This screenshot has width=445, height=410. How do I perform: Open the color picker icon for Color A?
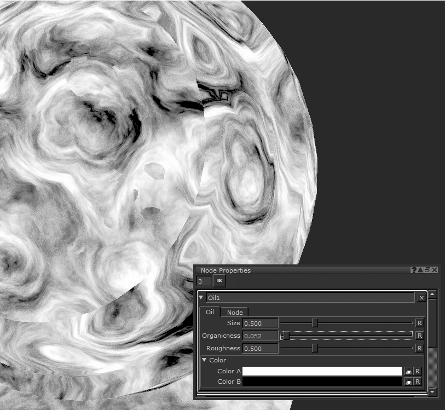coord(408,371)
